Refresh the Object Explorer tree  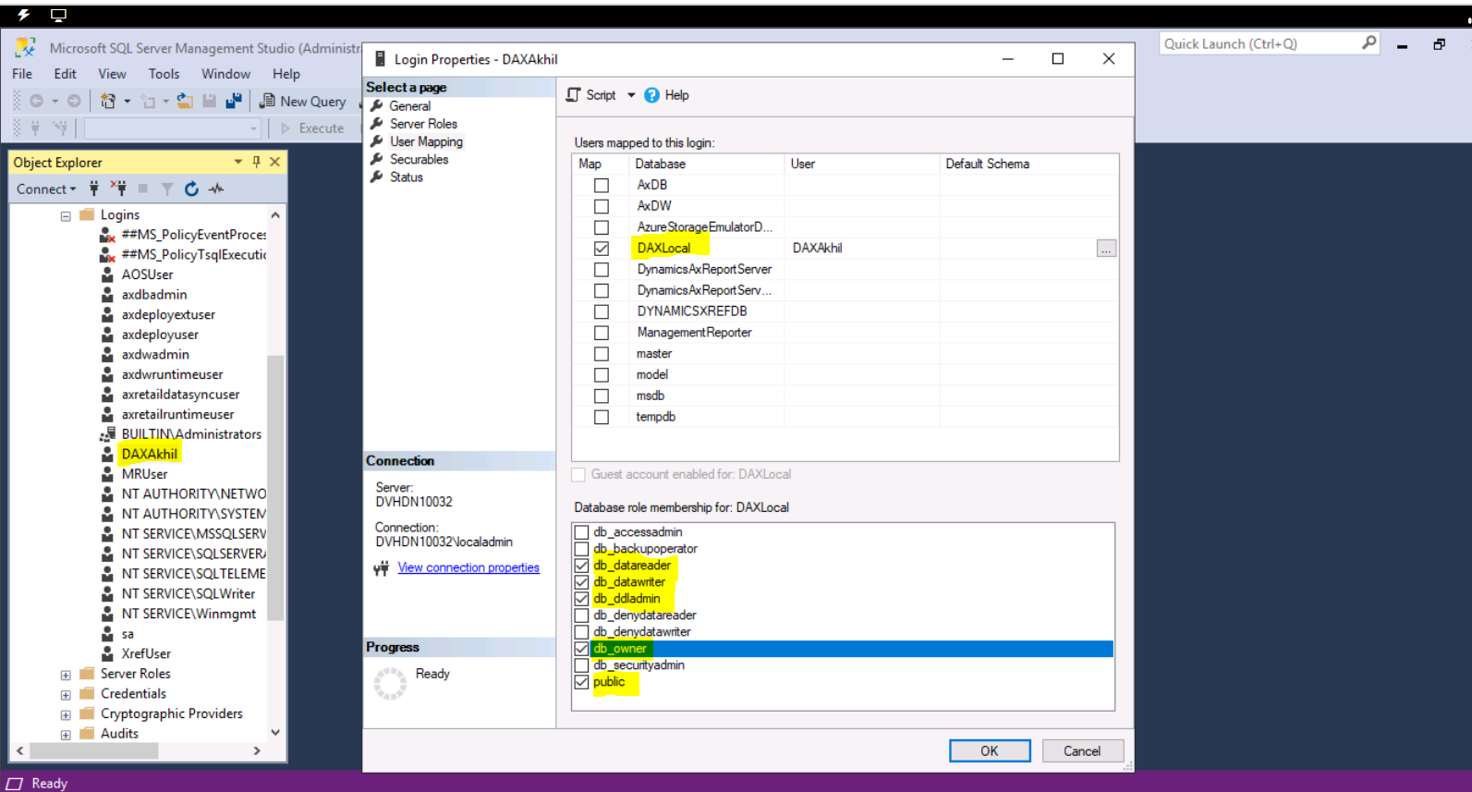(x=191, y=189)
